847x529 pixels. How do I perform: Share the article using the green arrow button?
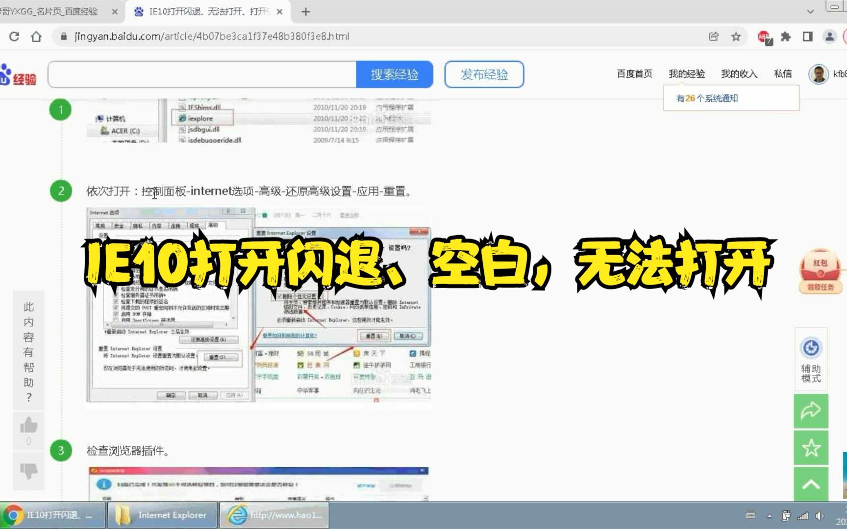pyautogui.click(x=811, y=411)
